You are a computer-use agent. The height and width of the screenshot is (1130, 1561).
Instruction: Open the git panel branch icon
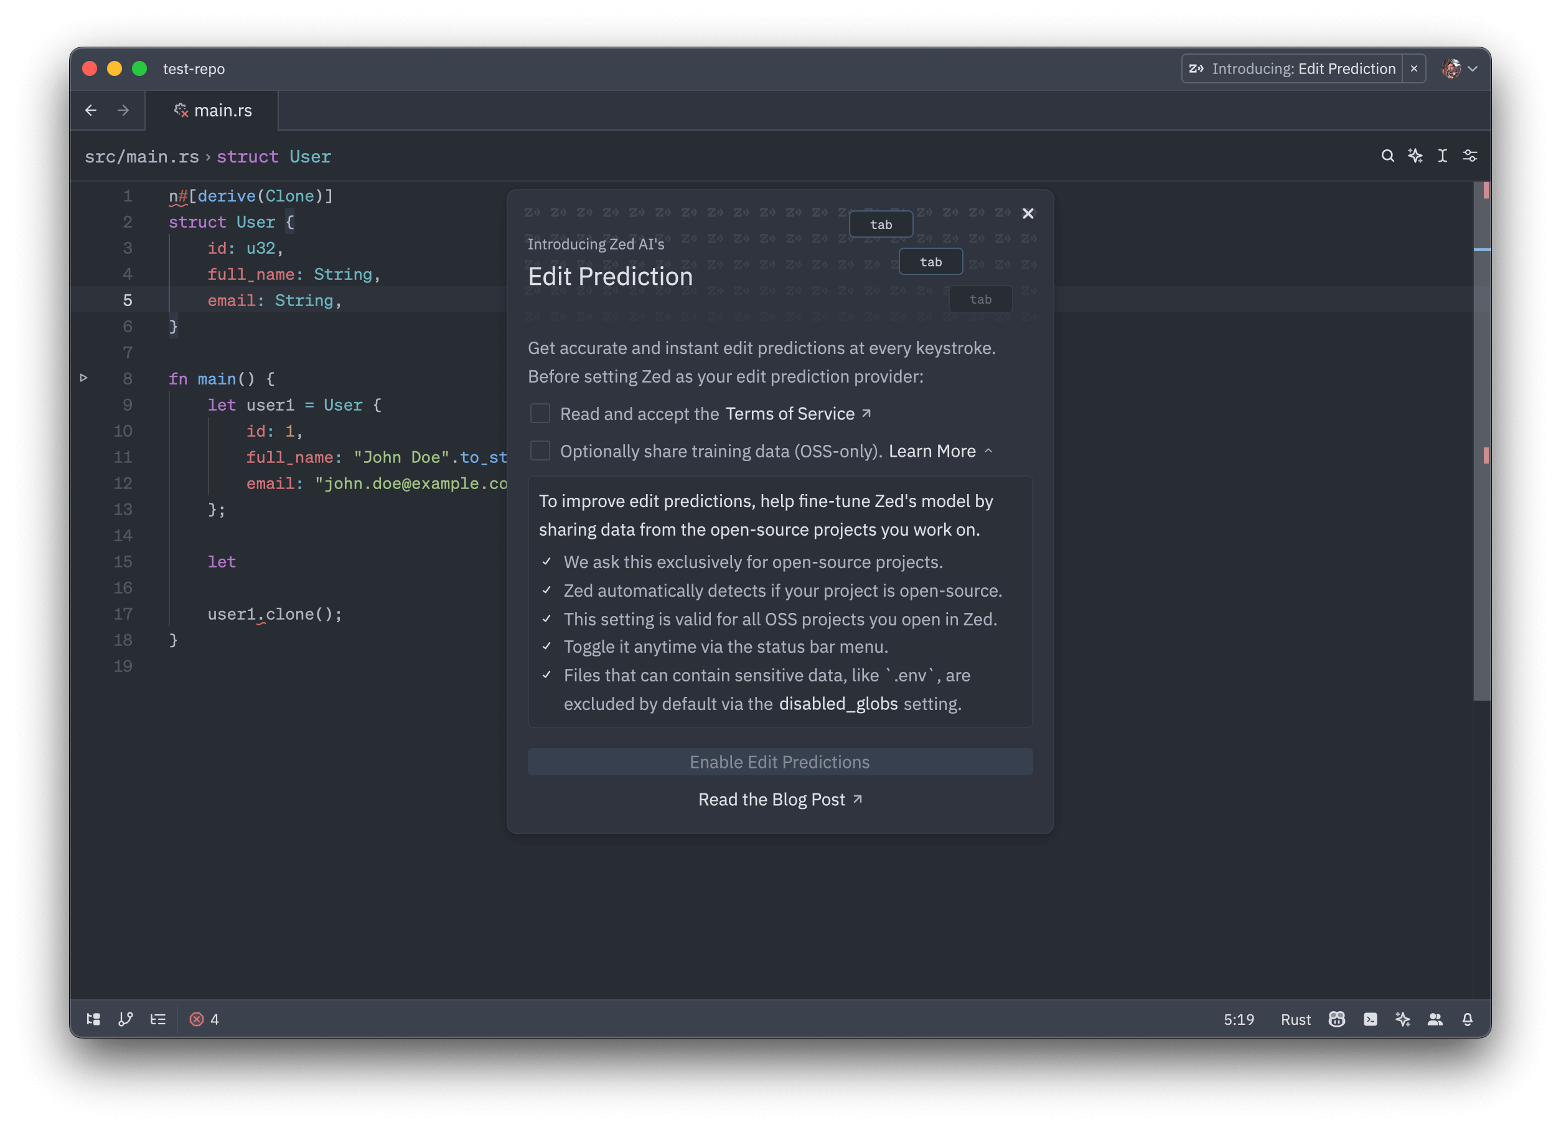pos(125,1019)
